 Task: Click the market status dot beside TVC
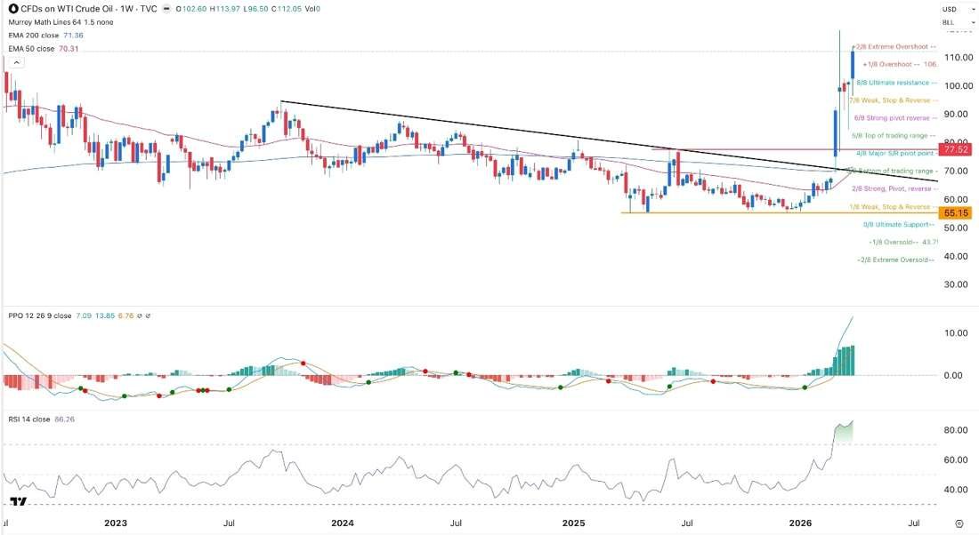point(166,9)
